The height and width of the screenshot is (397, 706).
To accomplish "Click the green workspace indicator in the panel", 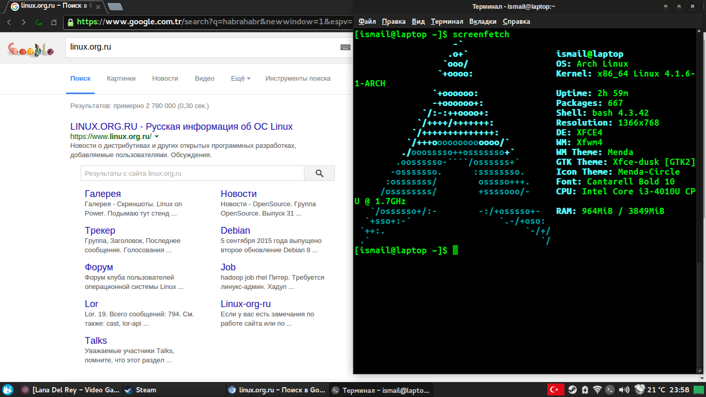I will pyautogui.click(x=698, y=390).
